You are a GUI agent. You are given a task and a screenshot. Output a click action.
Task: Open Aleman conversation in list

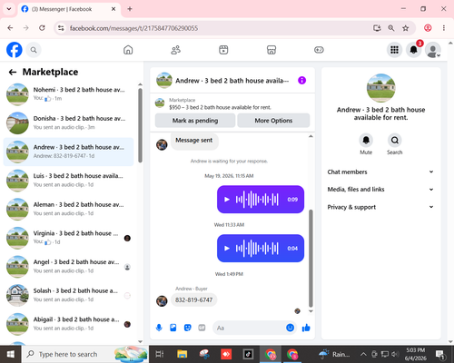click(x=68, y=209)
